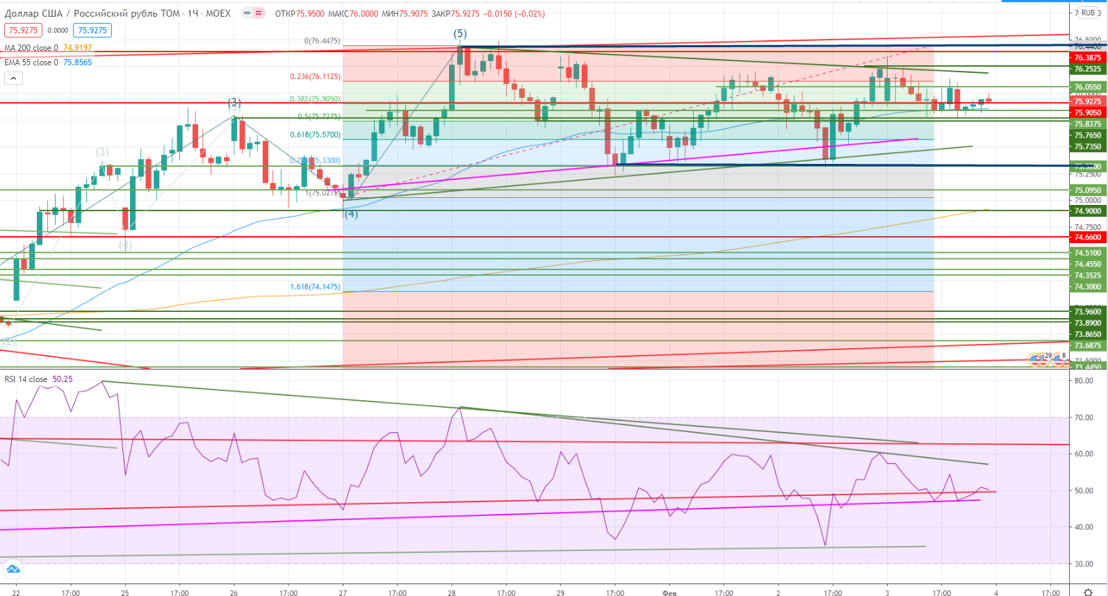Select the 0.618(75.5700) Fibonacci level label
This screenshot has width=1108, height=596.
click(x=315, y=135)
